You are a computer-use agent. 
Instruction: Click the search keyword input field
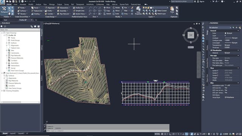(x=182, y=2)
